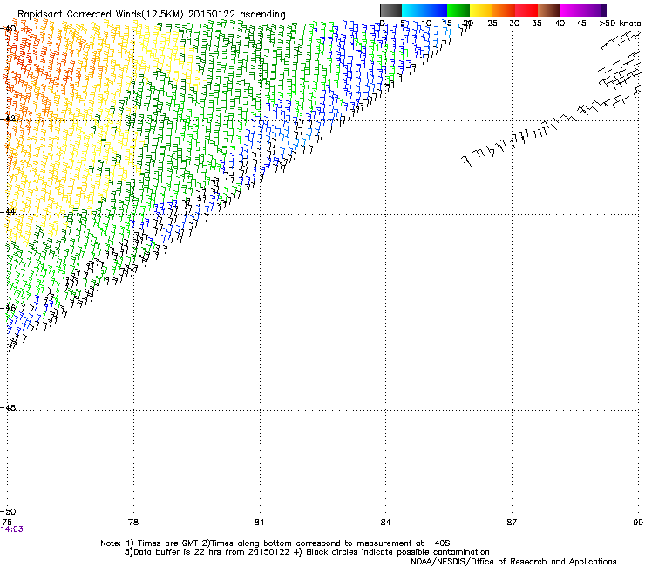Image resolution: width=645 pixels, height=567 pixels.
Task: Click longitude label '87' on bottom axis
Action: pos(512,523)
